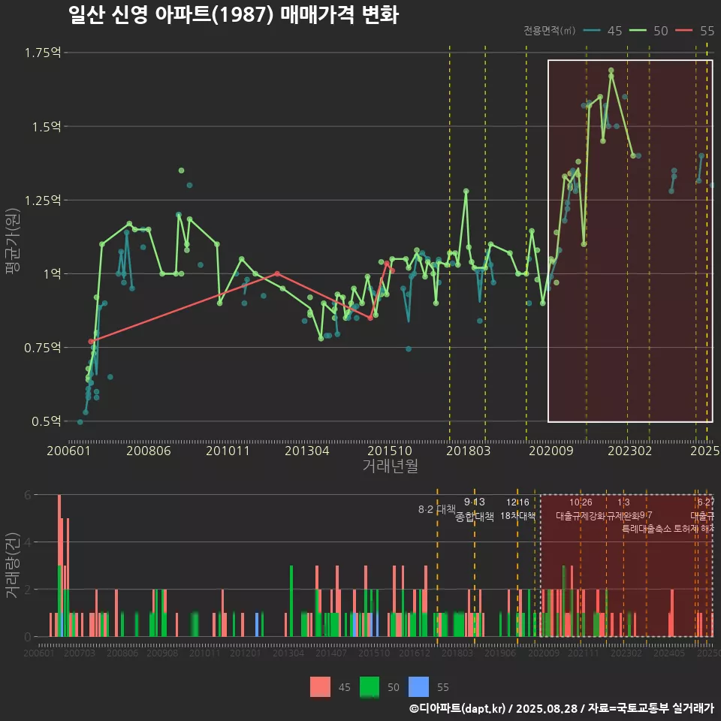Click the blue 55 legend swatch below chart

click(418, 686)
